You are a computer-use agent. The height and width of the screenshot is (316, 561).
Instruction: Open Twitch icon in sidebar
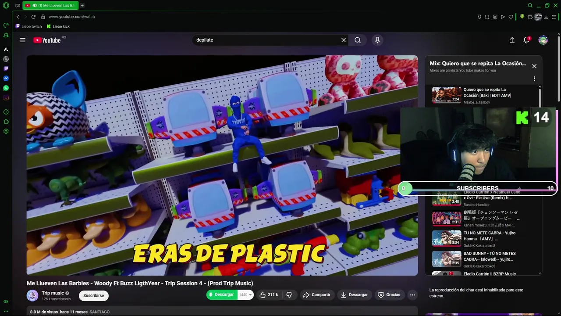pos(6,68)
